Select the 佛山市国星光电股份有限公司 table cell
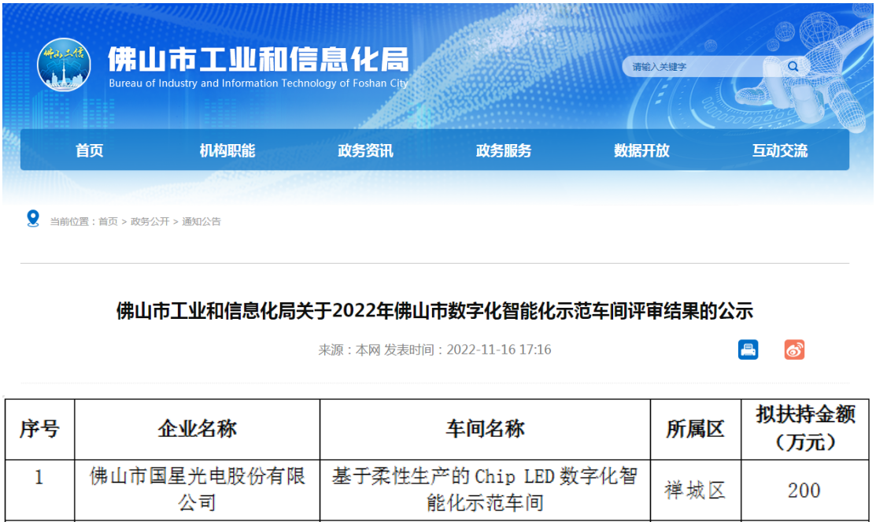 pos(197,489)
